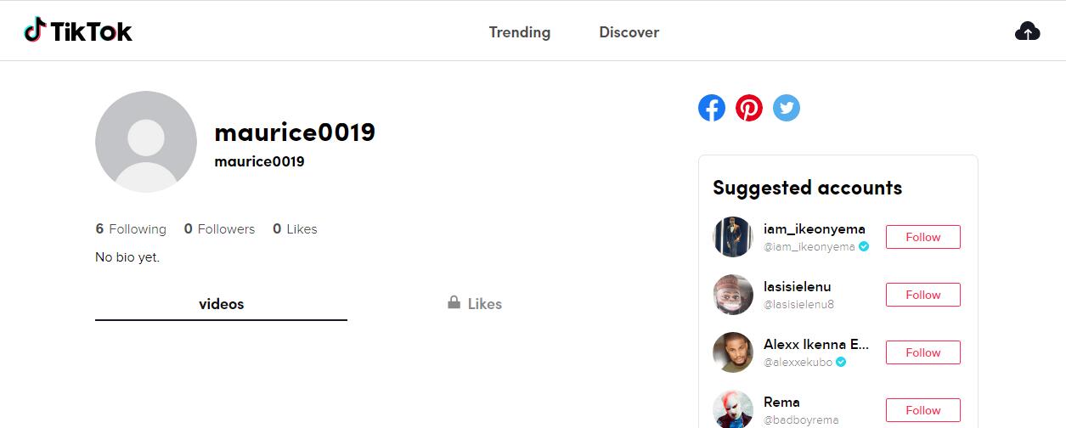
Task: Click the TikTok logo
Action: 78,31
